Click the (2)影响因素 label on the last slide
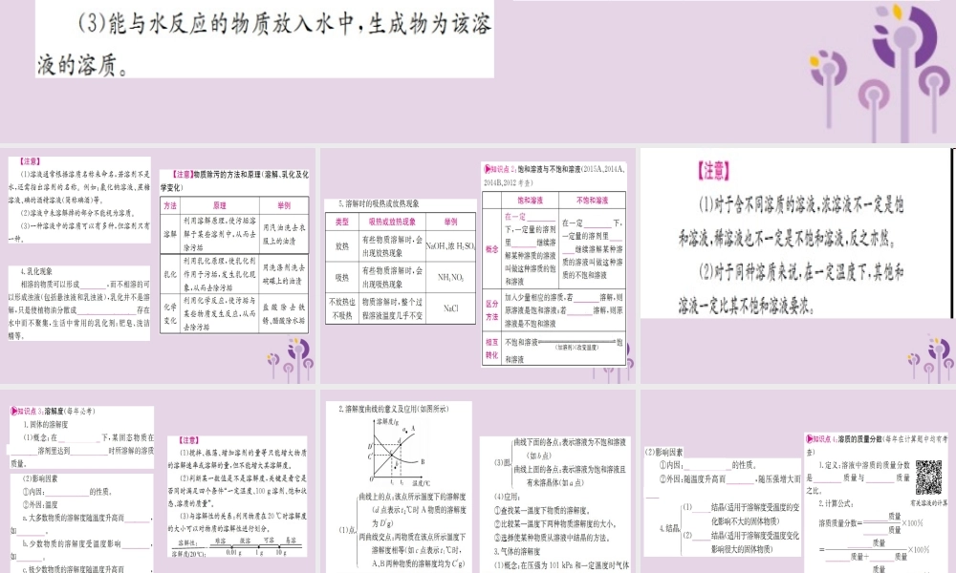The image size is (956, 573). (664, 453)
